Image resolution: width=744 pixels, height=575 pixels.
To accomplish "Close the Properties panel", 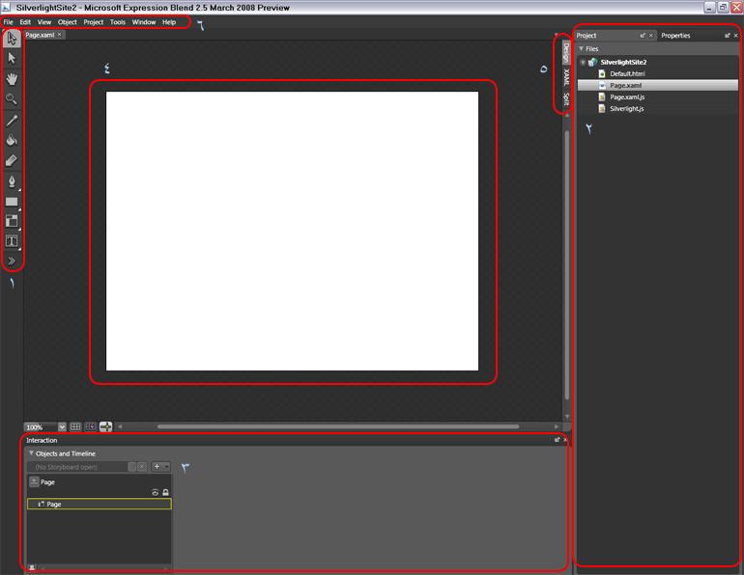I will click(x=736, y=36).
